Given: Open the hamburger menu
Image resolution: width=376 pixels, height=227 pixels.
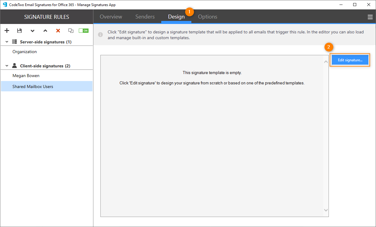Looking at the screenshot, I should click(370, 17).
